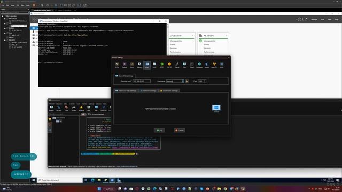Screen dimensions: 342x192
Task: Click the Games toolbar icon in MobaXterm
Action: coord(74,108)
